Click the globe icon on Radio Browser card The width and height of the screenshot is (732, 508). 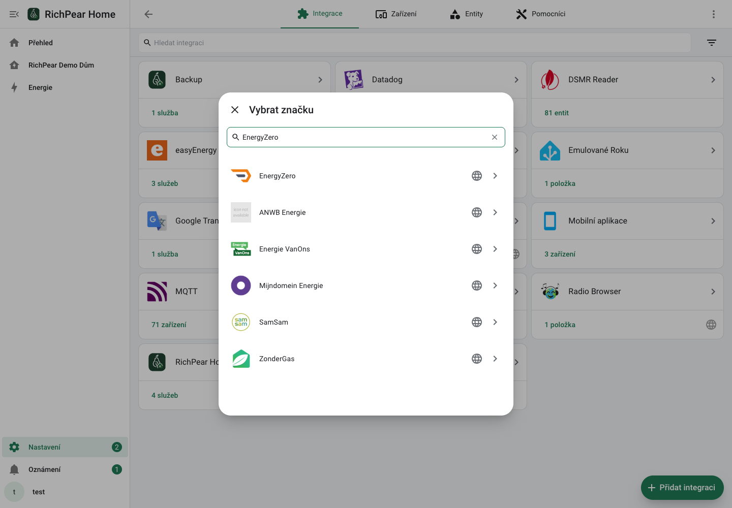(711, 325)
